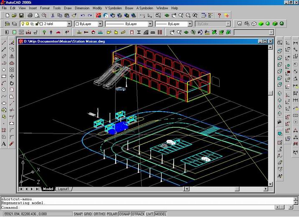Viewport: 299px width, 217px height.
Task: Click the GRID status bar button
Action: (88, 214)
